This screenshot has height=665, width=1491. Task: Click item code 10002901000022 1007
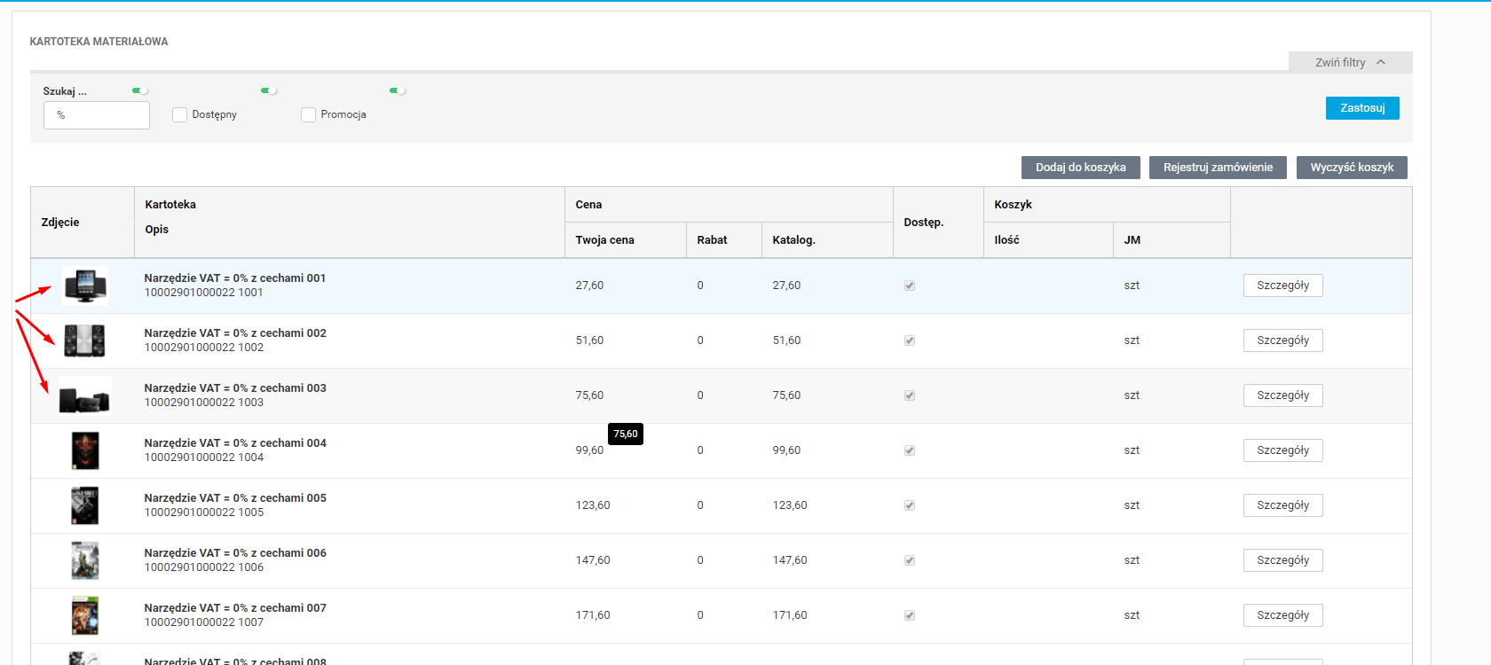tap(204, 622)
